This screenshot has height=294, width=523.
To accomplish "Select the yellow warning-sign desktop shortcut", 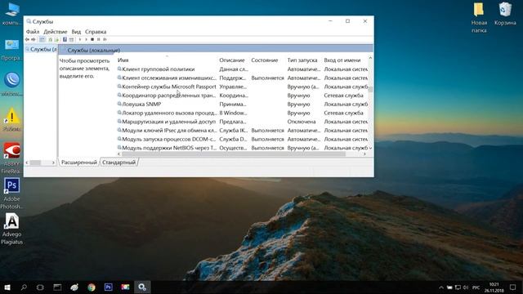I will (11, 119).
